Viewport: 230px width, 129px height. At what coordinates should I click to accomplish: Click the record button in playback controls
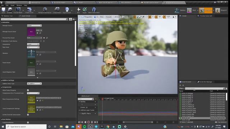(88, 122)
